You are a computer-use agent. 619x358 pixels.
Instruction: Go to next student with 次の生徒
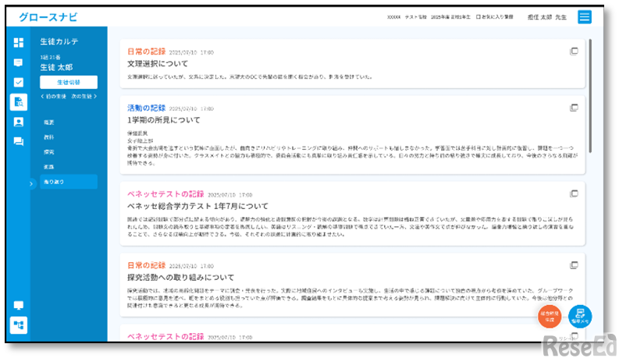[84, 96]
